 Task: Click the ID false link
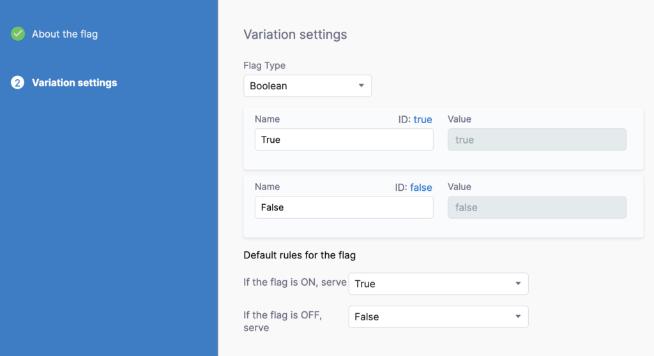pyautogui.click(x=421, y=188)
